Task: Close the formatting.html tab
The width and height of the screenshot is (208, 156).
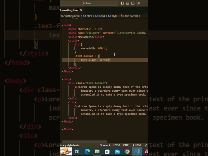Action: click(x=81, y=10)
